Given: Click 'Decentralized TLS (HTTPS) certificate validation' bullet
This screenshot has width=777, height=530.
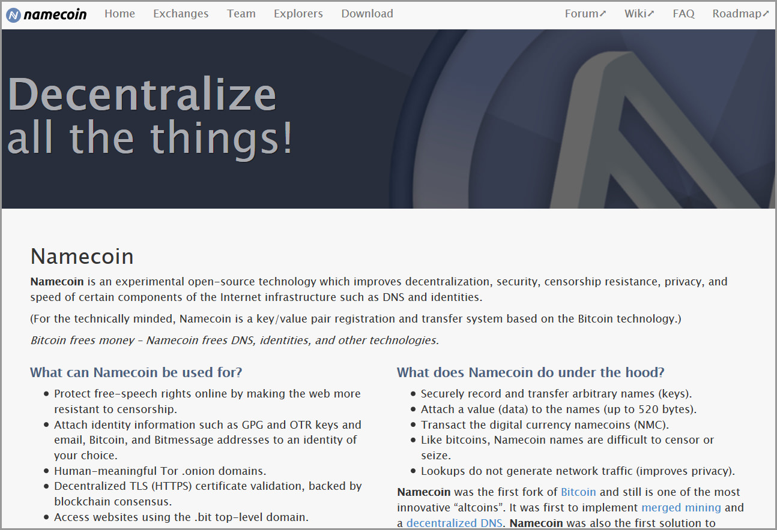Looking at the screenshot, I should [208, 493].
